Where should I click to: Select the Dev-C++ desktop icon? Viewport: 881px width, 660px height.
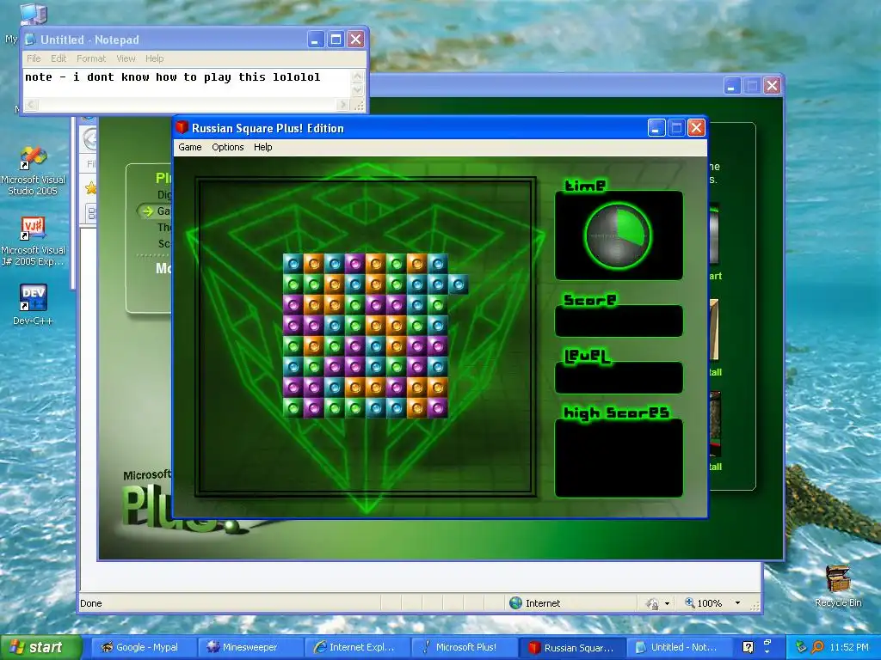point(34,305)
